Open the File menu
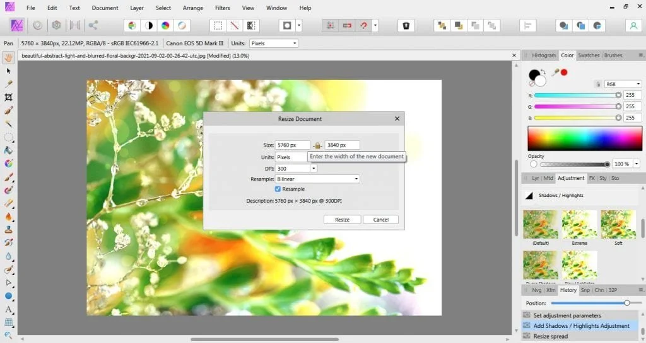 click(30, 8)
